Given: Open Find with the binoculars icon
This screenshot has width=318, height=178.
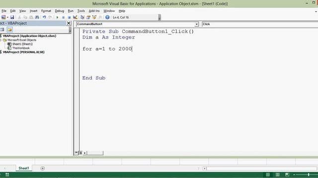Looking at the screenshot, I should [x=37, y=17].
